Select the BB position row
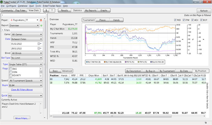 [128, 79]
